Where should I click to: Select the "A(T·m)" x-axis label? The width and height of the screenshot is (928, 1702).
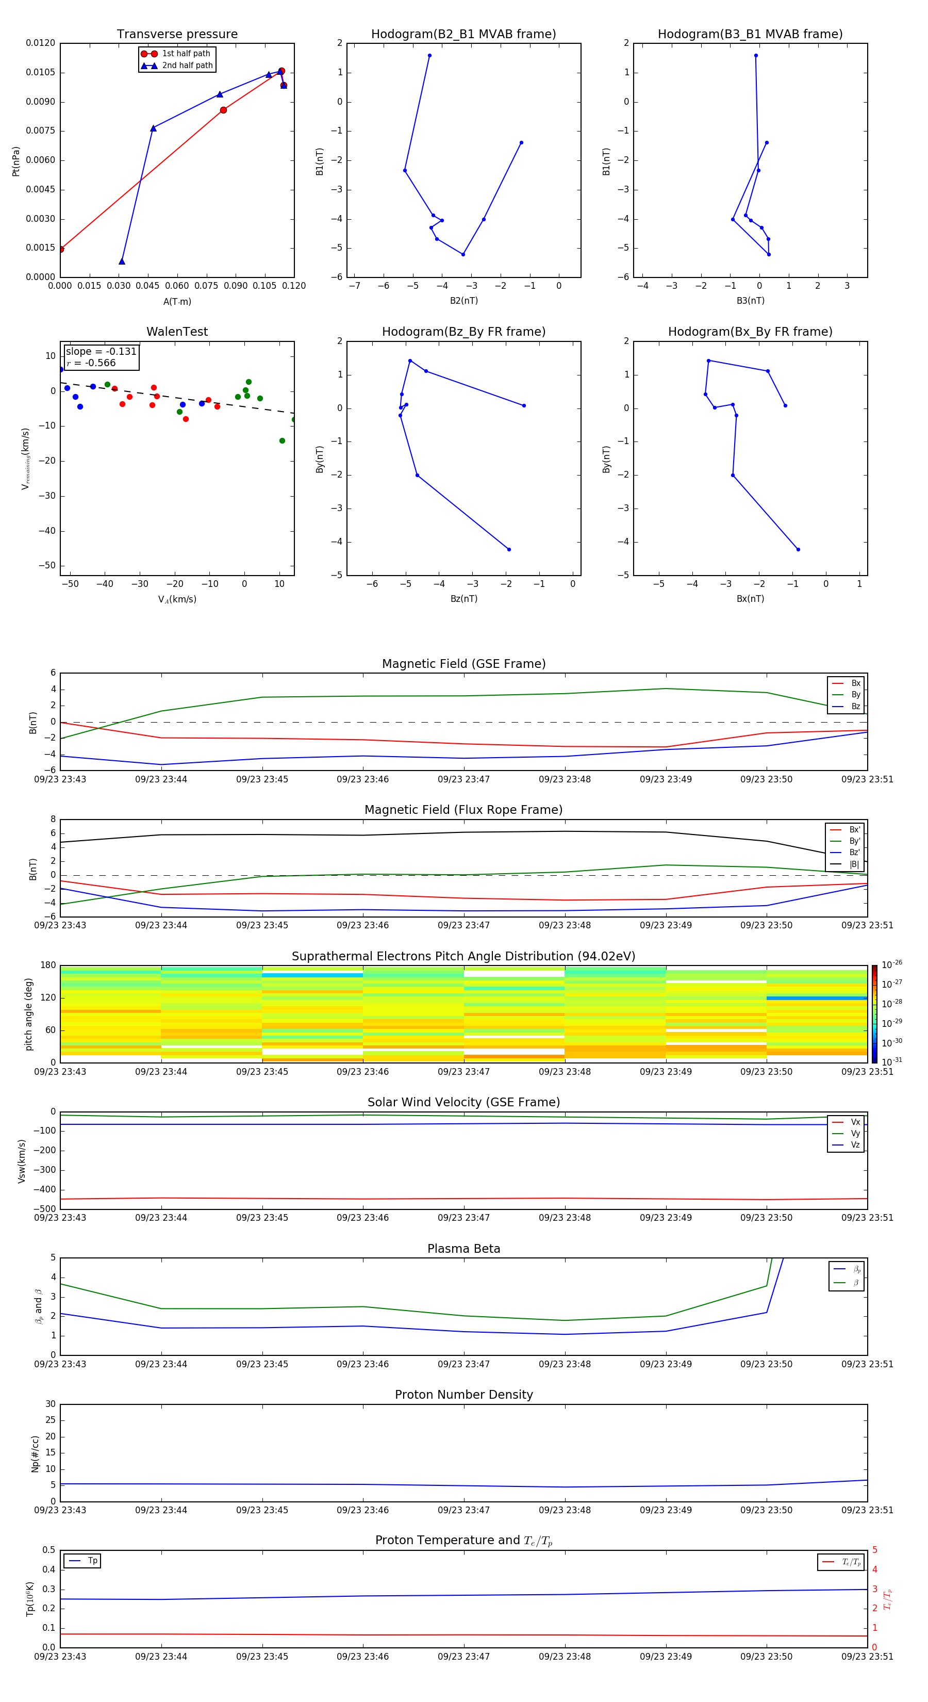click(177, 301)
